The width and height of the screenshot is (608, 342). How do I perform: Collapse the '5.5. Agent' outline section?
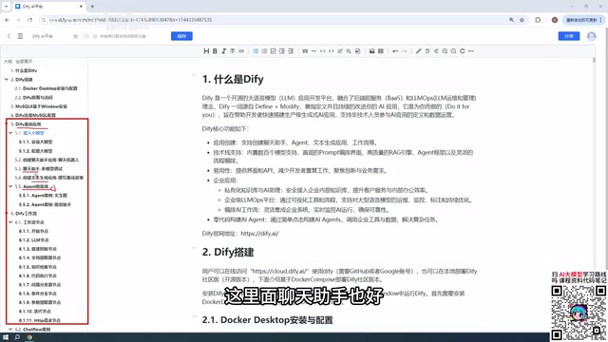pyautogui.click(x=10, y=186)
